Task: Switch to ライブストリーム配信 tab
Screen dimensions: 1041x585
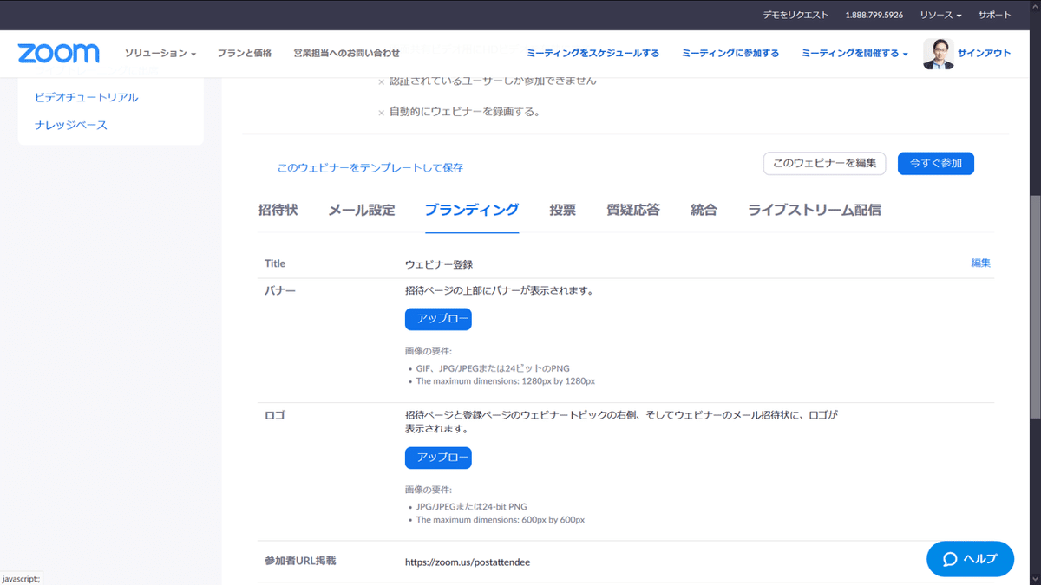Action: (x=815, y=210)
